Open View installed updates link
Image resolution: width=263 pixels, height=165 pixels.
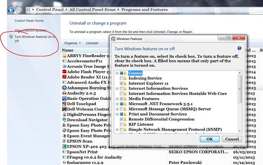[31, 30]
